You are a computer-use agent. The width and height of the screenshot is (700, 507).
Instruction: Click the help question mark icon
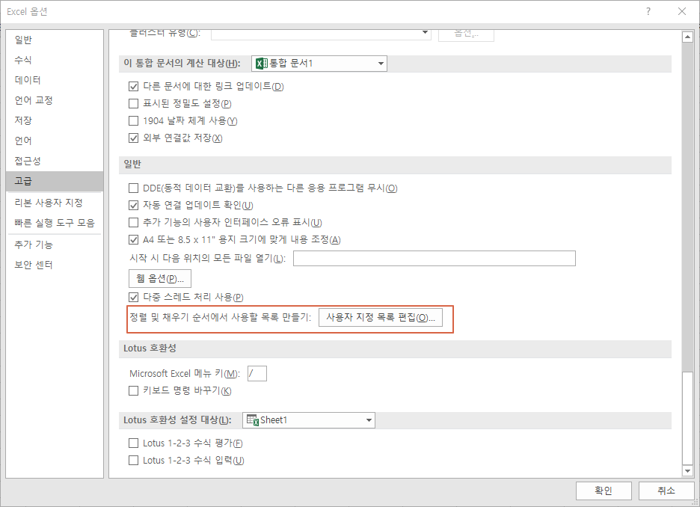[x=648, y=12]
